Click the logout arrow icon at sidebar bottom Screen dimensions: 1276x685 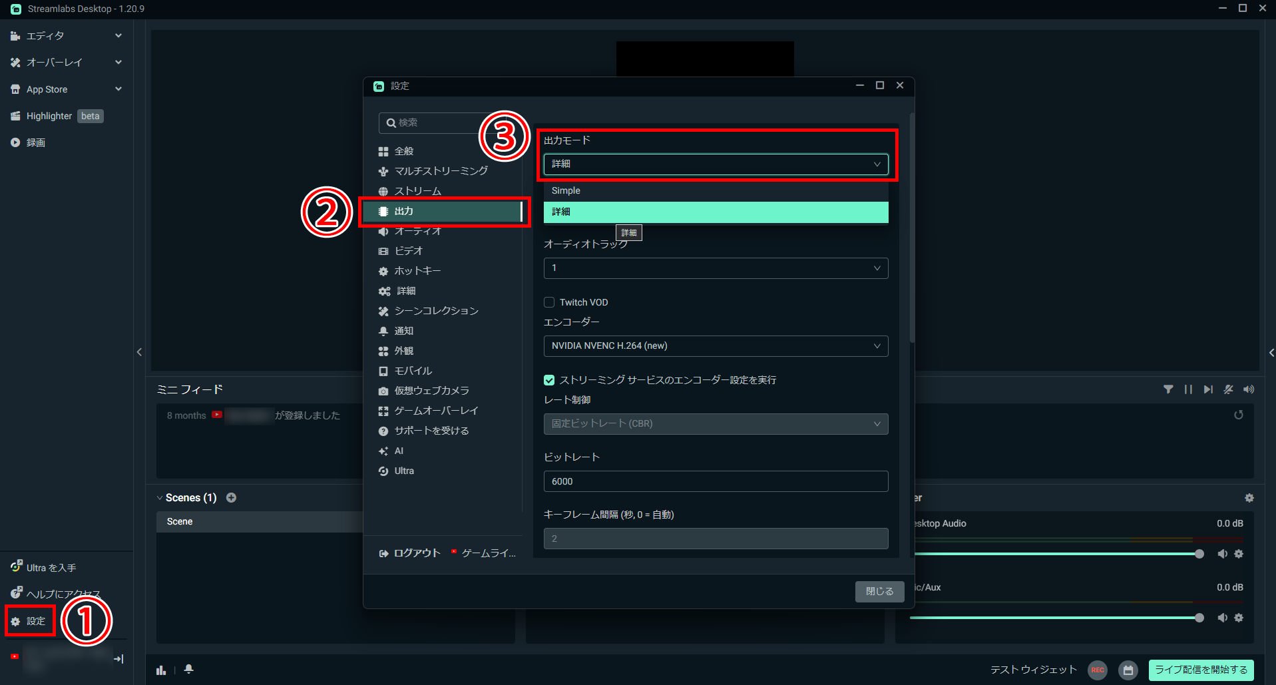[x=118, y=658]
